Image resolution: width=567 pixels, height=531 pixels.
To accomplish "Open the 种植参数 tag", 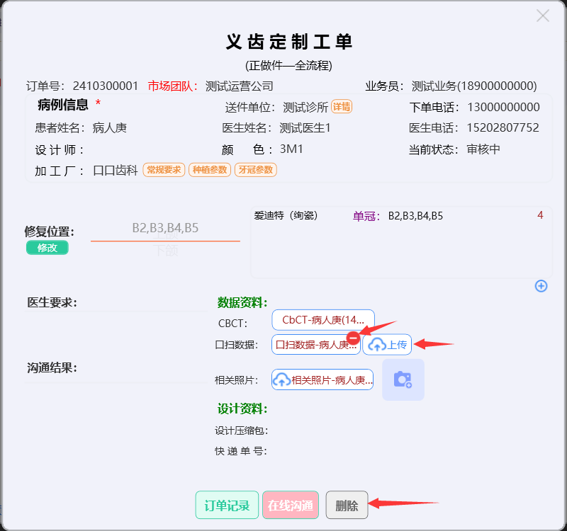I will (209, 170).
